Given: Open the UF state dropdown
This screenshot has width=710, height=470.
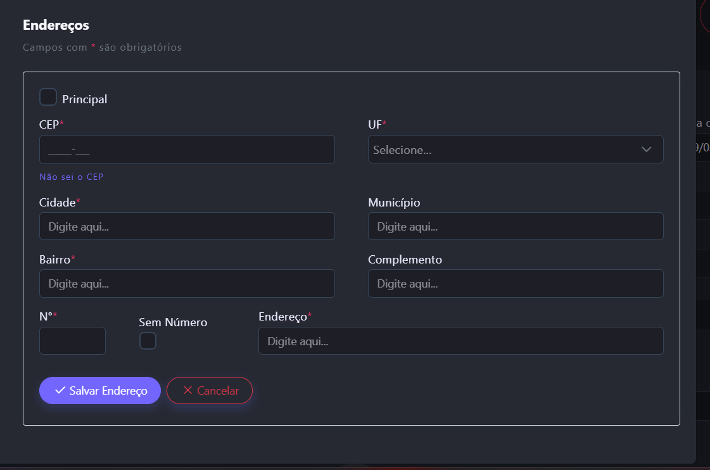Looking at the screenshot, I should point(507,149).
